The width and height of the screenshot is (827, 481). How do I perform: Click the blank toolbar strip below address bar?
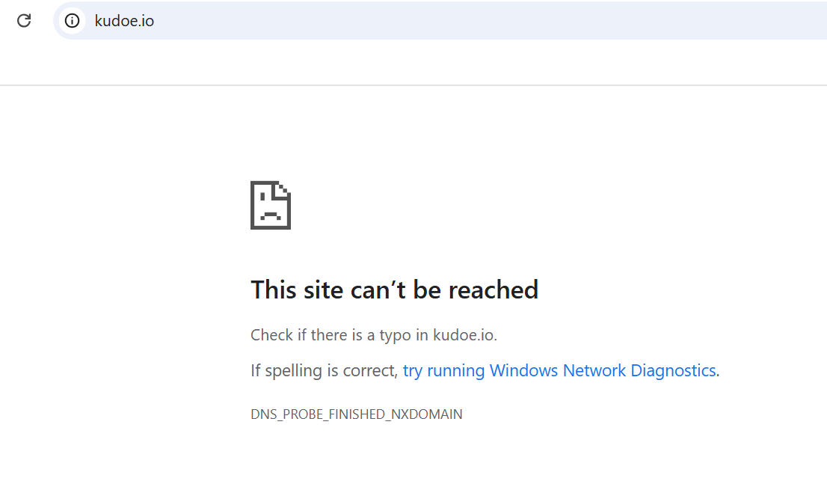pos(411,64)
